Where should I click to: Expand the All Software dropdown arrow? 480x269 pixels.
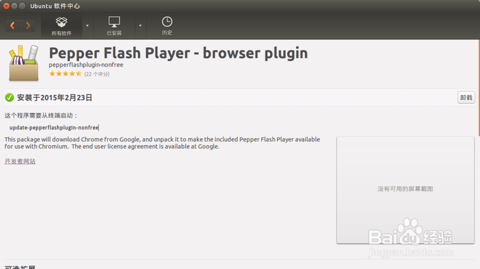(x=87, y=26)
